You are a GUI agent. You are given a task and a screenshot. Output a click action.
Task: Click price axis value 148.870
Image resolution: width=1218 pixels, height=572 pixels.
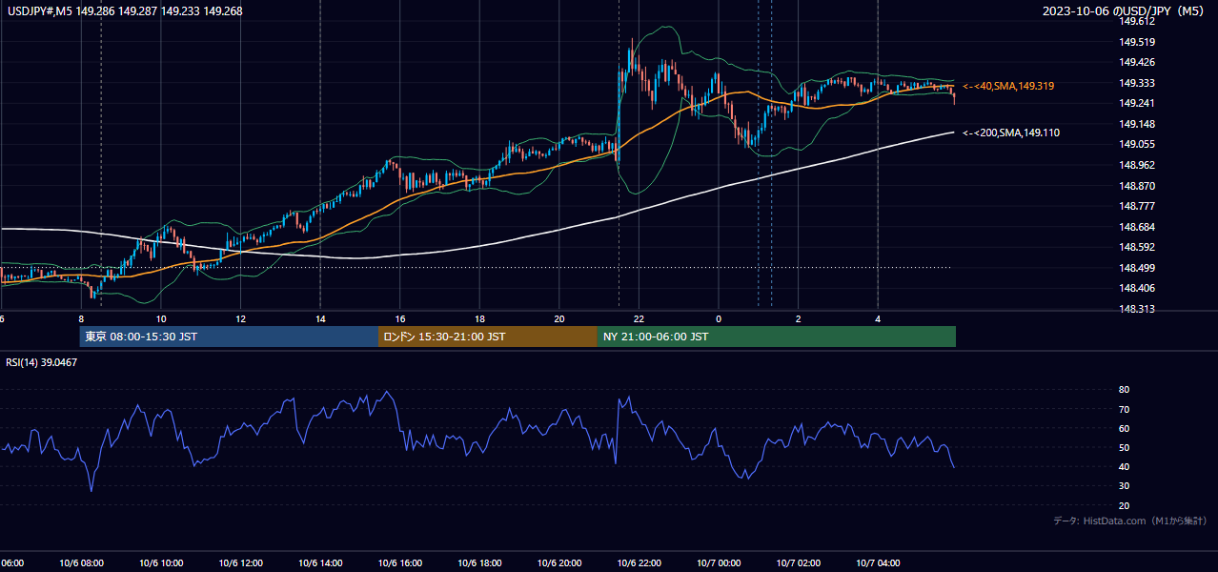(x=1138, y=186)
